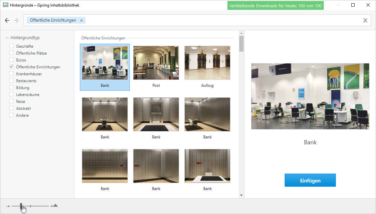Image resolution: width=376 pixels, height=214 pixels.
Task: Select the Aufzug background thumbnail
Action: pyautogui.click(x=207, y=63)
